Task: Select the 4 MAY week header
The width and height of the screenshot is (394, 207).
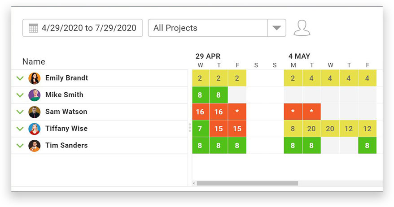Action: tap(299, 56)
